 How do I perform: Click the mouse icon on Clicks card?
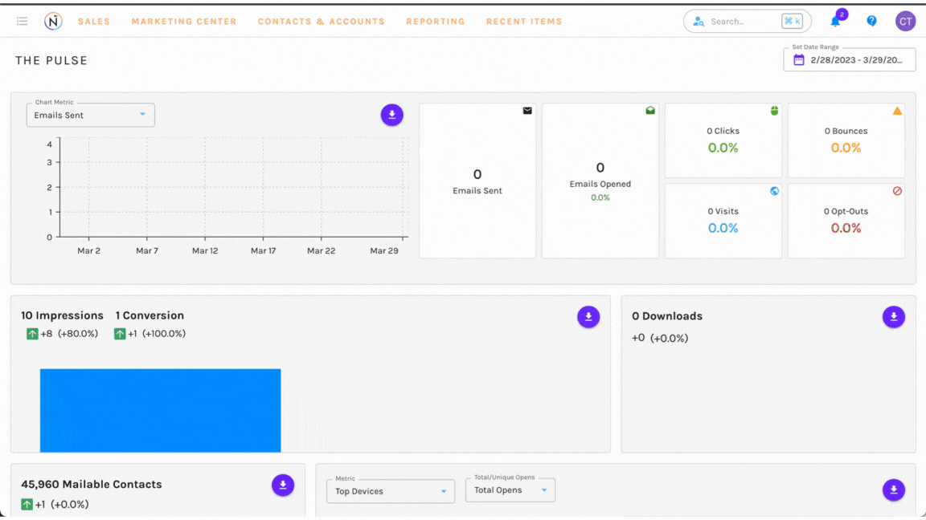[774, 111]
